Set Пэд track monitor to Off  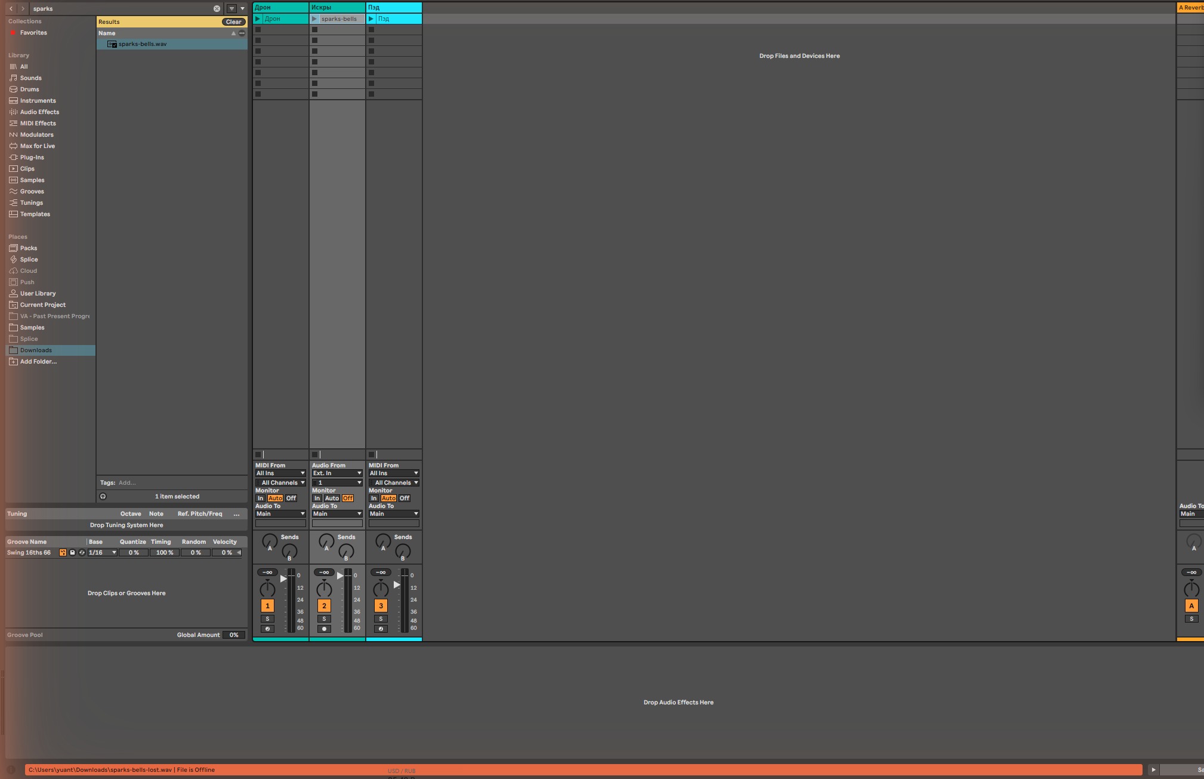[x=404, y=498]
